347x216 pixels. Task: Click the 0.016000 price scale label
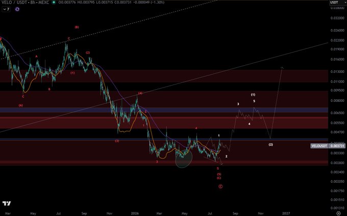(x=337, y=59)
